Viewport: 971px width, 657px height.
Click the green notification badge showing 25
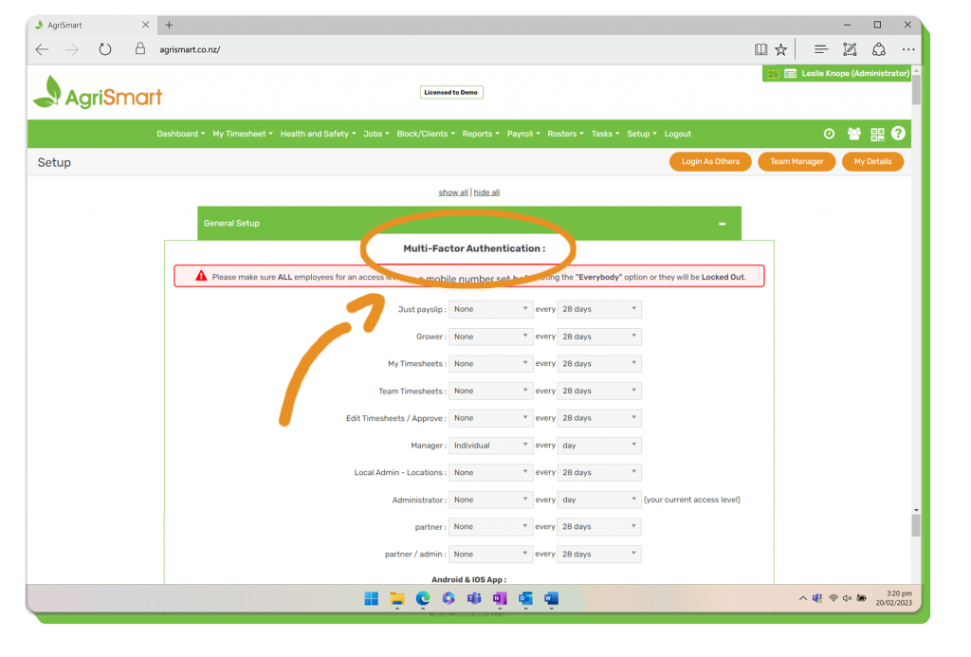(772, 74)
